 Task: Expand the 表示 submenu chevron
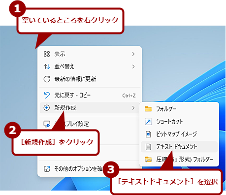tap(133, 54)
